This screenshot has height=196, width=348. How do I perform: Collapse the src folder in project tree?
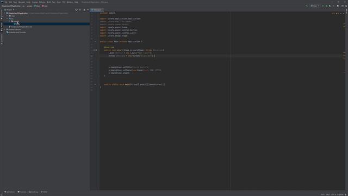7,19
